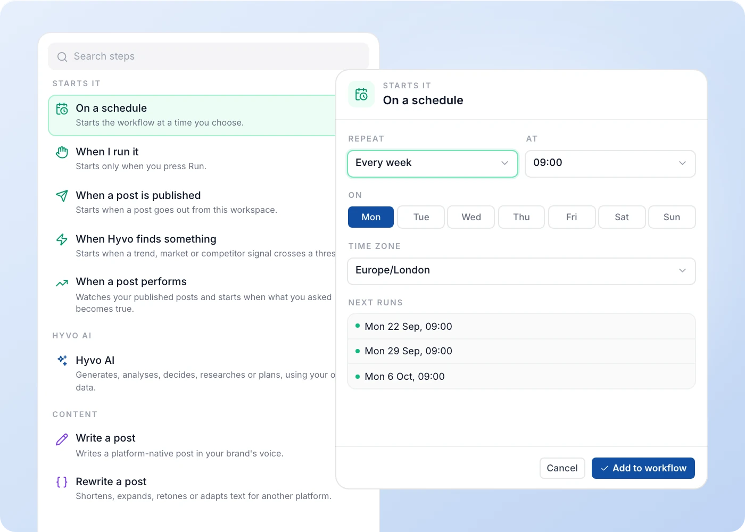Viewport: 745px width, 532px height.
Task: Select the Hyvo AI step
Action: point(192,373)
